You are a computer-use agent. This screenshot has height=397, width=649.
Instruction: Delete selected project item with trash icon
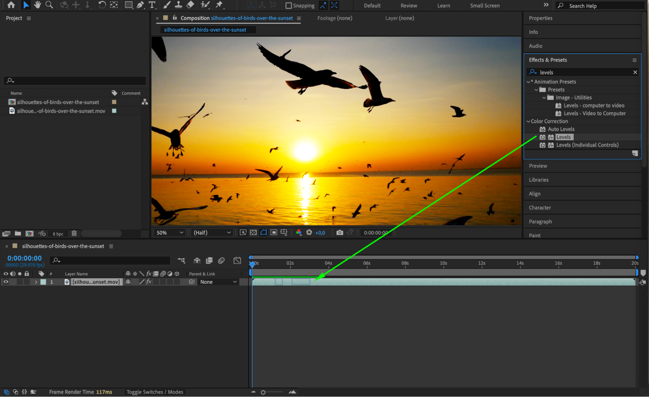tap(74, 233)
